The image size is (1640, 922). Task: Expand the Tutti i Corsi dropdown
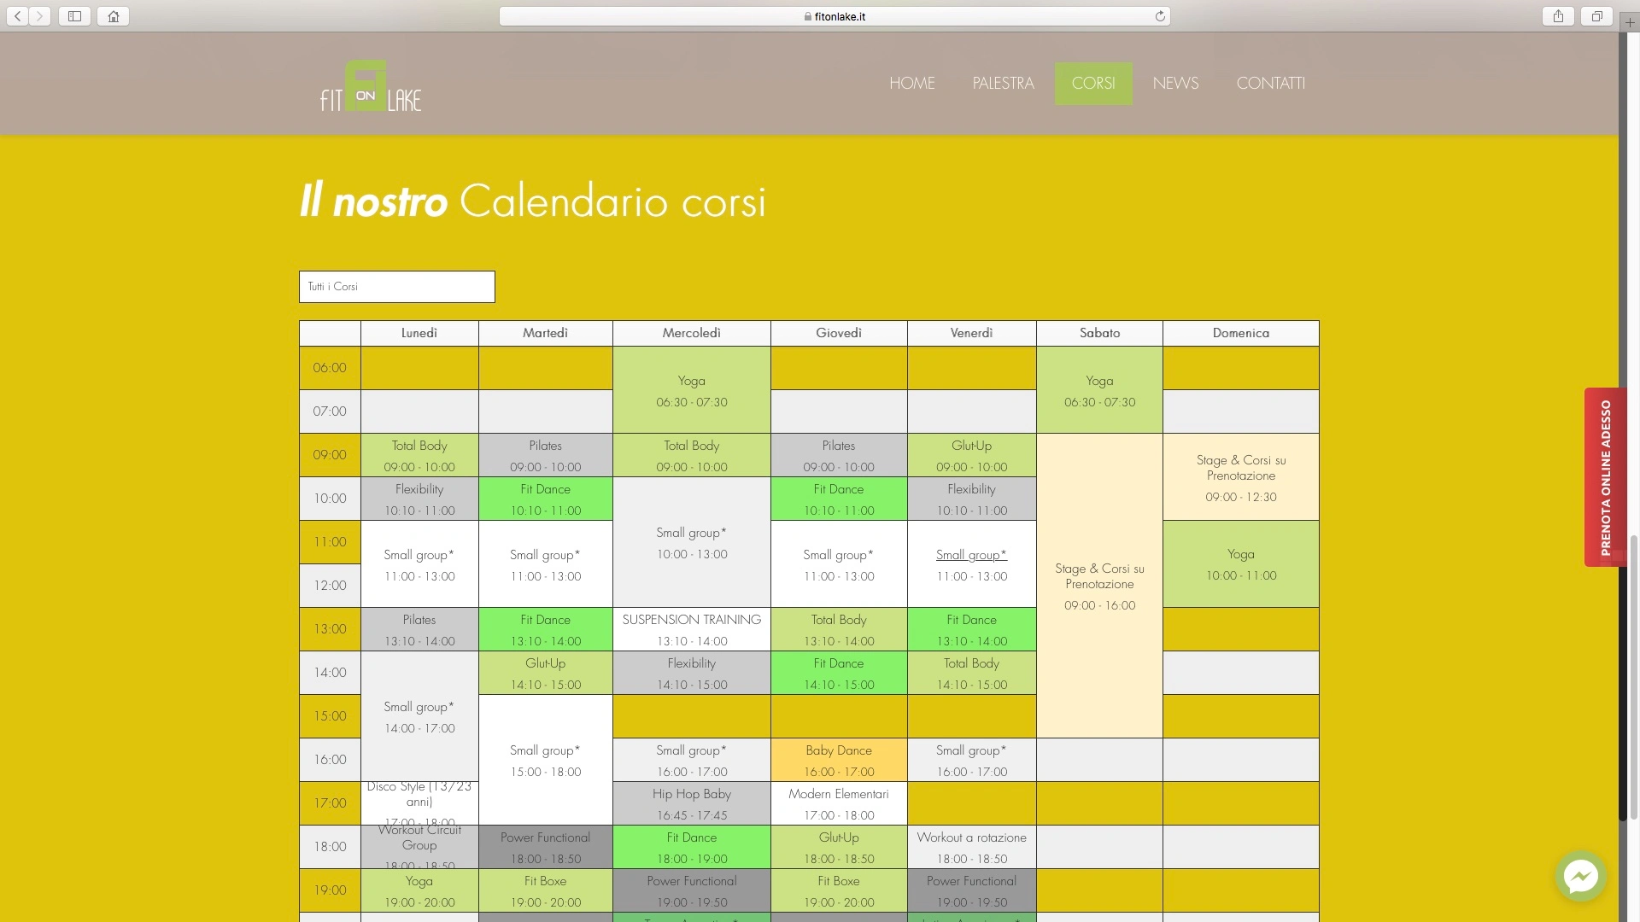pos(397,287)
